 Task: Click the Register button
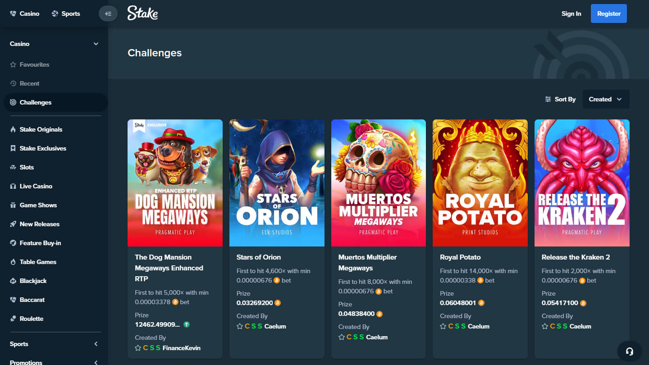pos(608,14)
